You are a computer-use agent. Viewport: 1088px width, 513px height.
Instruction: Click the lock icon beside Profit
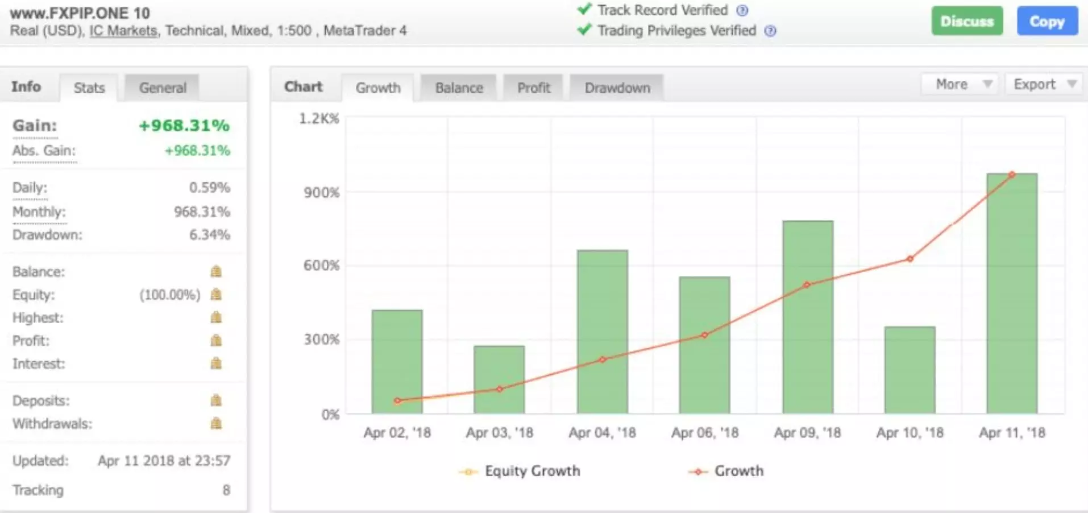pyautogui.click(x=216, y=340)
